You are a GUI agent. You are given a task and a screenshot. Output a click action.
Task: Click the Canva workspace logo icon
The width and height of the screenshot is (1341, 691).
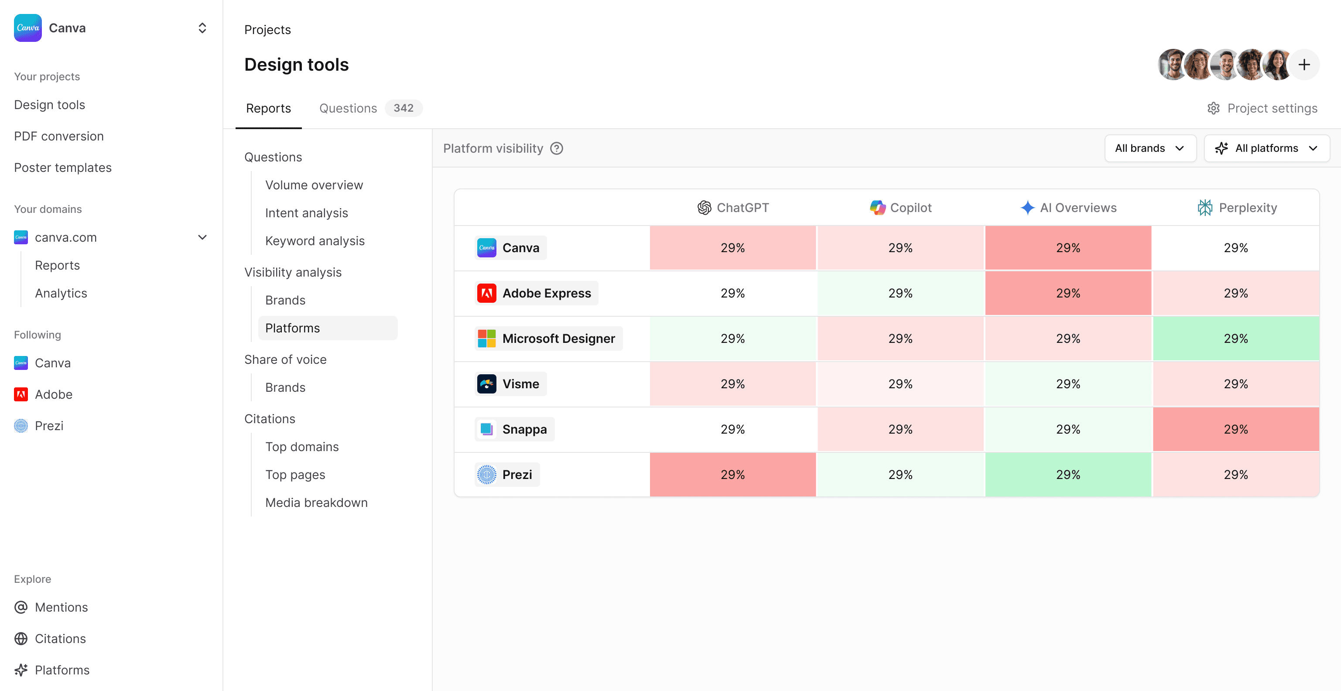27,27
